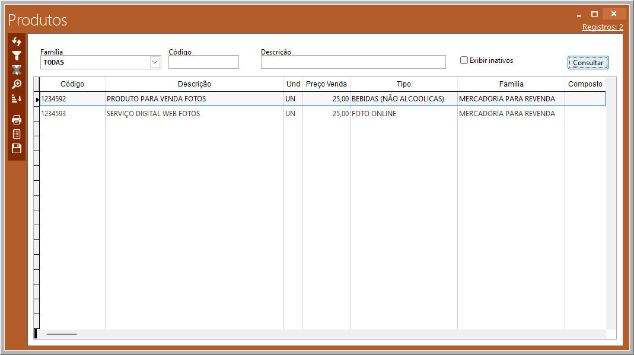This screenshot has width=634, height=355.
Task: Sort records with the sort descending icon
Action: coord(17,98)
